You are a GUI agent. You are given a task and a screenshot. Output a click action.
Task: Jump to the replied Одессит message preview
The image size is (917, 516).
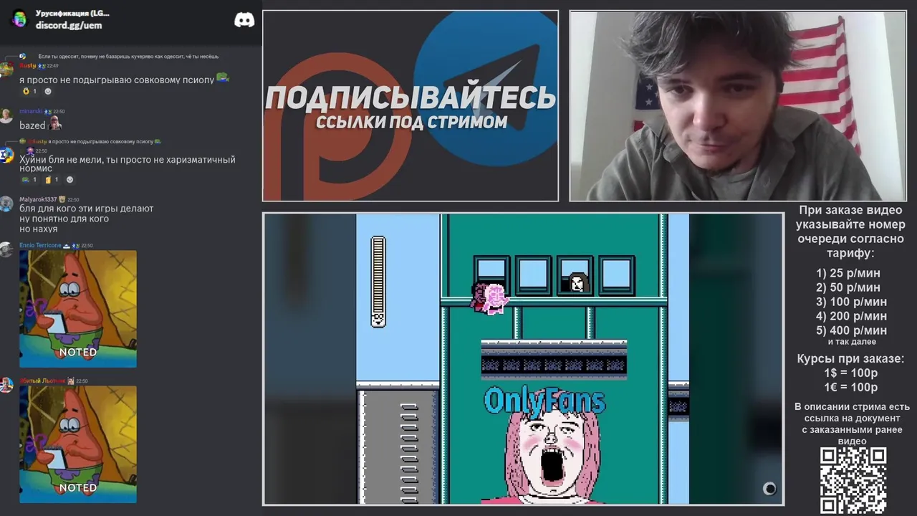click(128, 56)
